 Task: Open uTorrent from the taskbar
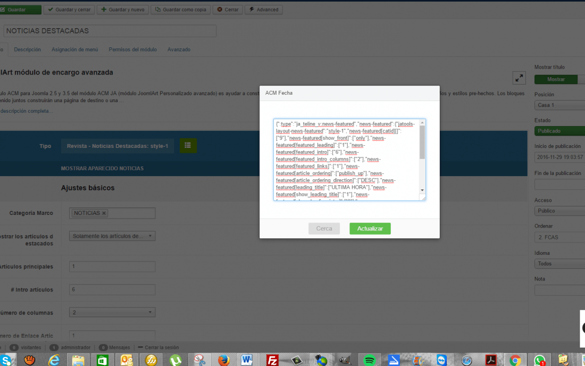(x=175, y=360)
